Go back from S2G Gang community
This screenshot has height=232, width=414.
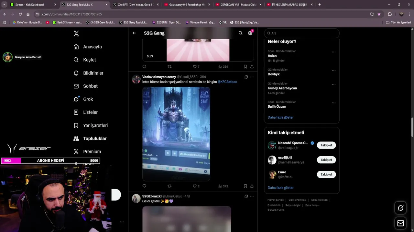[x=134, y=33]
